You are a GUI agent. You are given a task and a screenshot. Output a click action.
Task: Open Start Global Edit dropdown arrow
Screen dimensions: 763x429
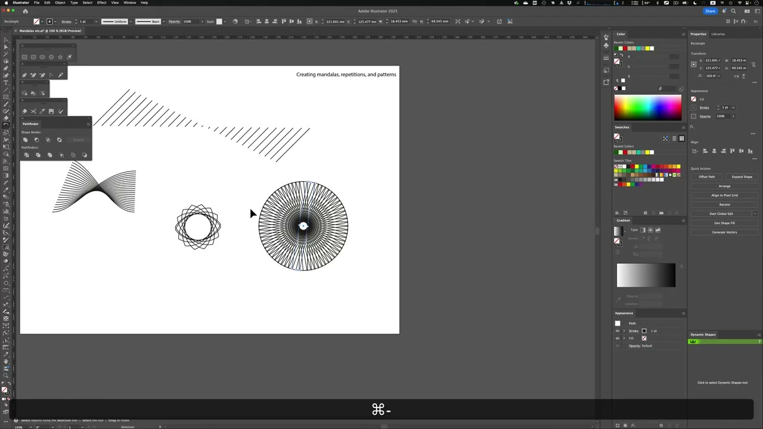point(755,214)
